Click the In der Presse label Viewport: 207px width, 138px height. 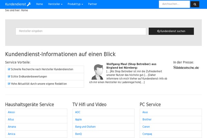[184, 62]
